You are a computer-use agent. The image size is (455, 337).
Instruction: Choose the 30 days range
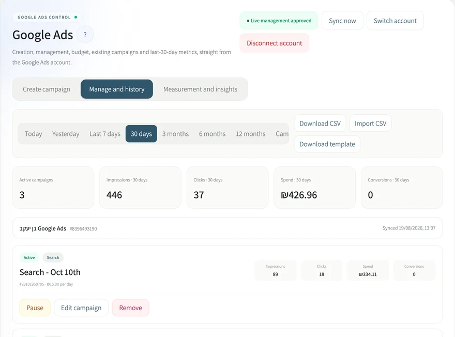[x=141, y=134]
